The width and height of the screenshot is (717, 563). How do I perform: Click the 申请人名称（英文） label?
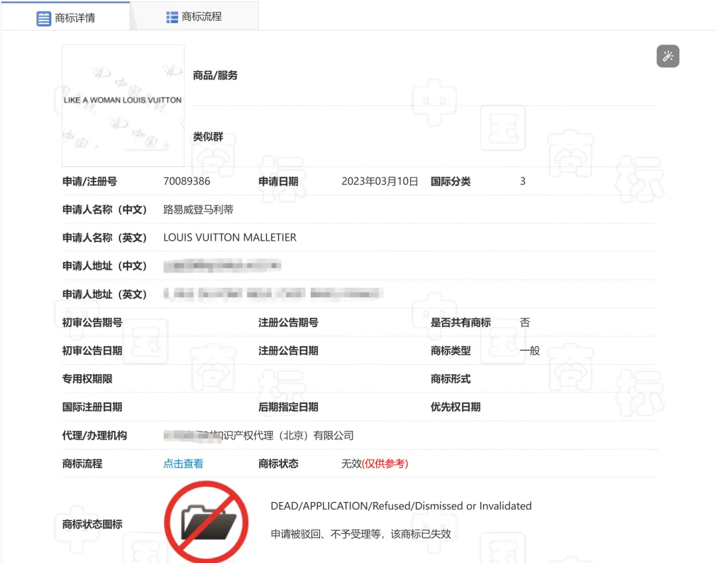coord(104,237)
